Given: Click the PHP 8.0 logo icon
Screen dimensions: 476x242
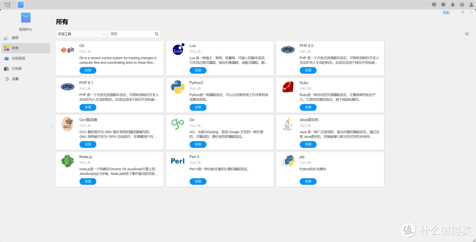Looking at the screenshot, I should click(287, 50).
